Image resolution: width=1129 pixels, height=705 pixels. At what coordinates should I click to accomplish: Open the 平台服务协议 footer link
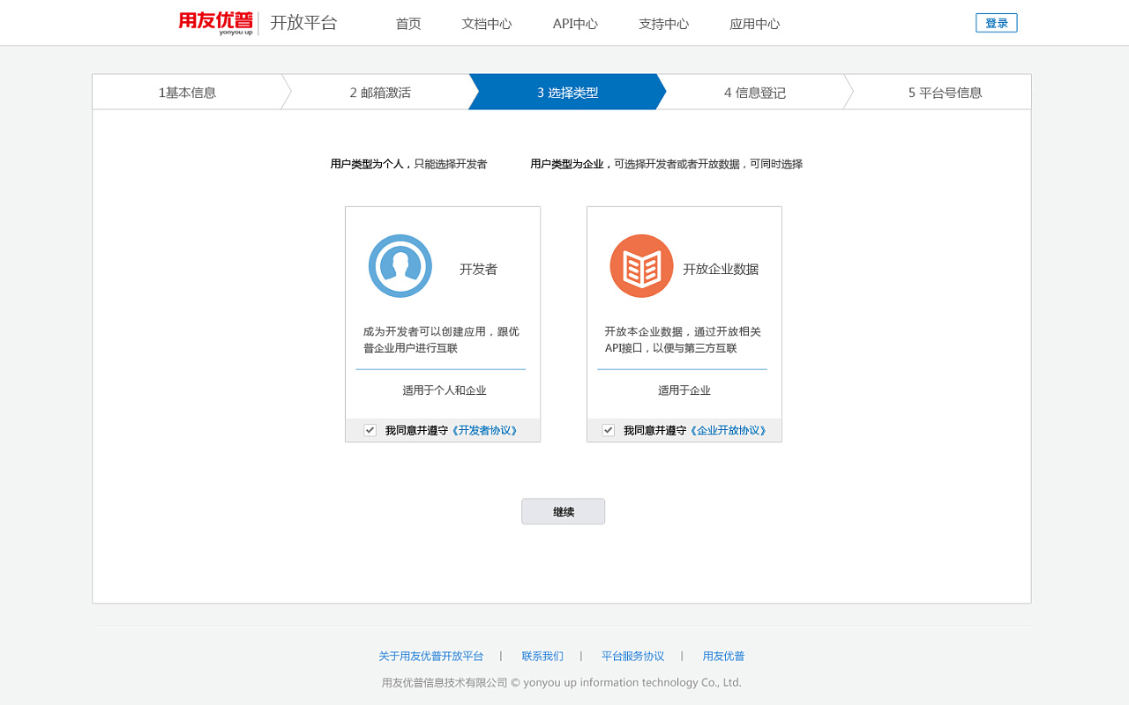point(632,656)
